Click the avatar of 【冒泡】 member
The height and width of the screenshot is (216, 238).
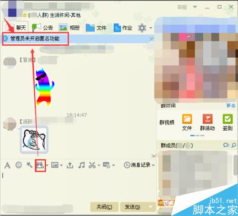click(x=10, y=62)
